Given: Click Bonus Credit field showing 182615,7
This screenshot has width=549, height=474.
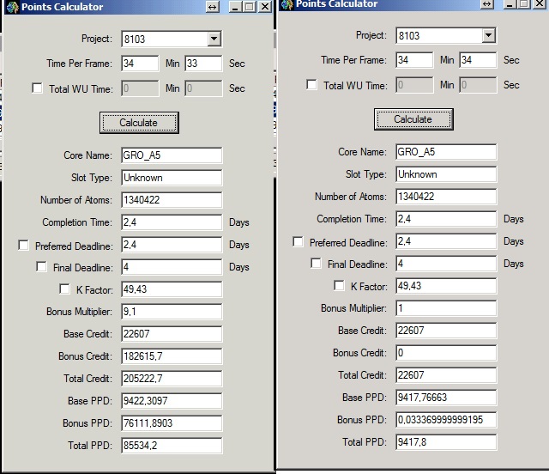Looking at the screenshot, I should (x=172, y=356).
